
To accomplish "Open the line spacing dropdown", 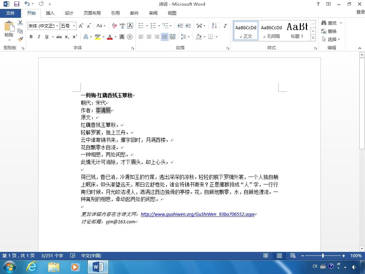I will pos(189,37).
